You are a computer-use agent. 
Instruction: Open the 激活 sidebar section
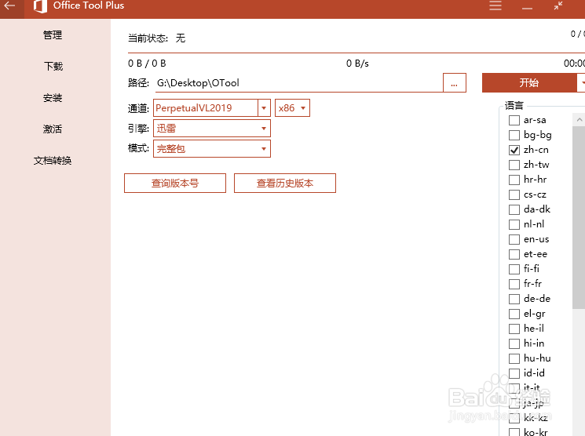pyautogui.click(x=53, y=129)
